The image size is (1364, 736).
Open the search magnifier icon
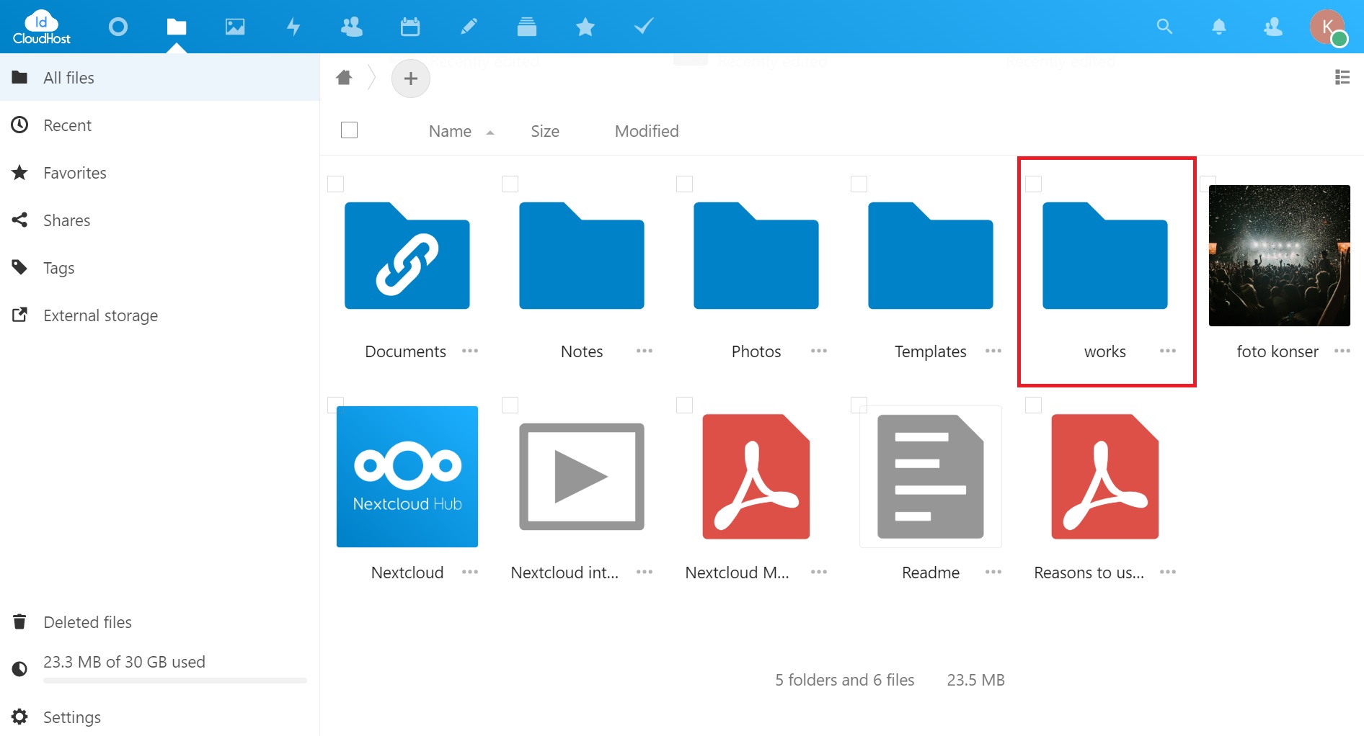click(x=1164, y=27)
